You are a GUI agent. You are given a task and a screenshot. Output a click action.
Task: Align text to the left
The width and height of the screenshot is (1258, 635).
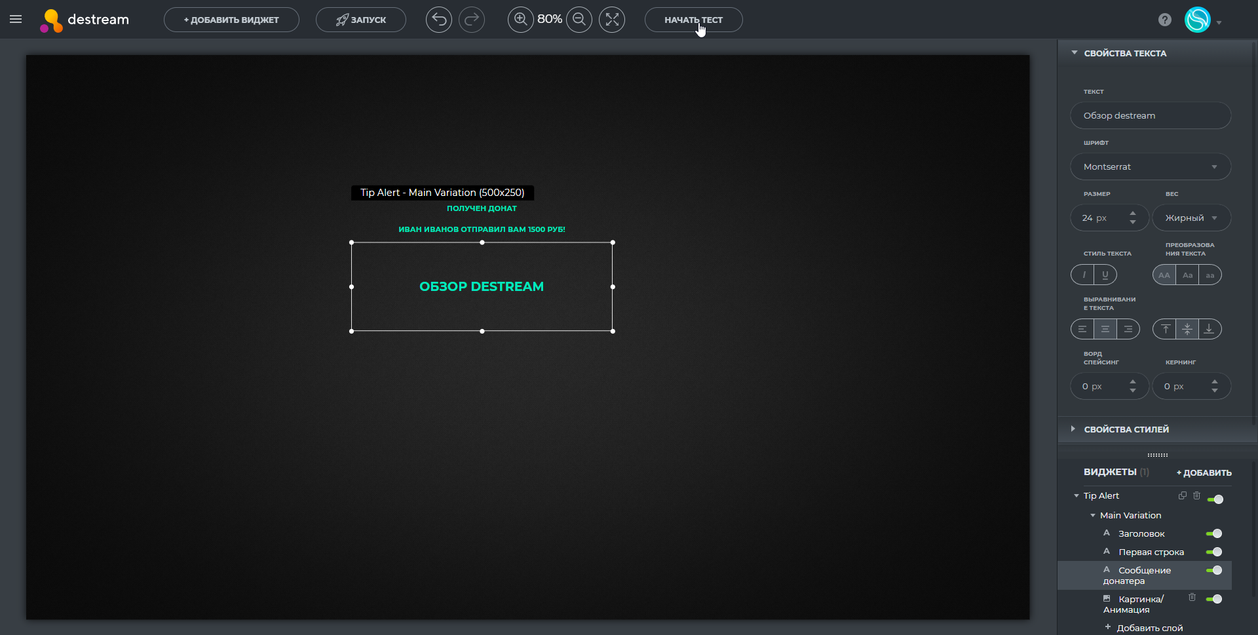pos(1082,329)
